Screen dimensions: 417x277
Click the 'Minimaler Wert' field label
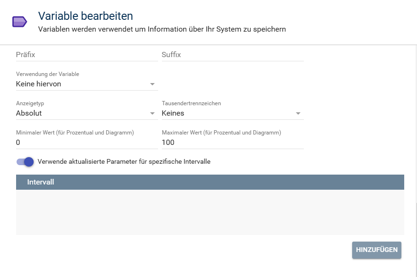pos(75,133)
